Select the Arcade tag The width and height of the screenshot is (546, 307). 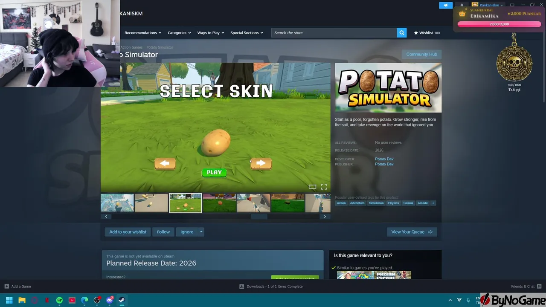pyautogui.click(x=423, y=203)
